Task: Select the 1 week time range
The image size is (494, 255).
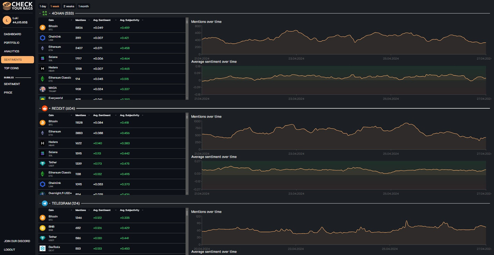Action: pos(55,6)
